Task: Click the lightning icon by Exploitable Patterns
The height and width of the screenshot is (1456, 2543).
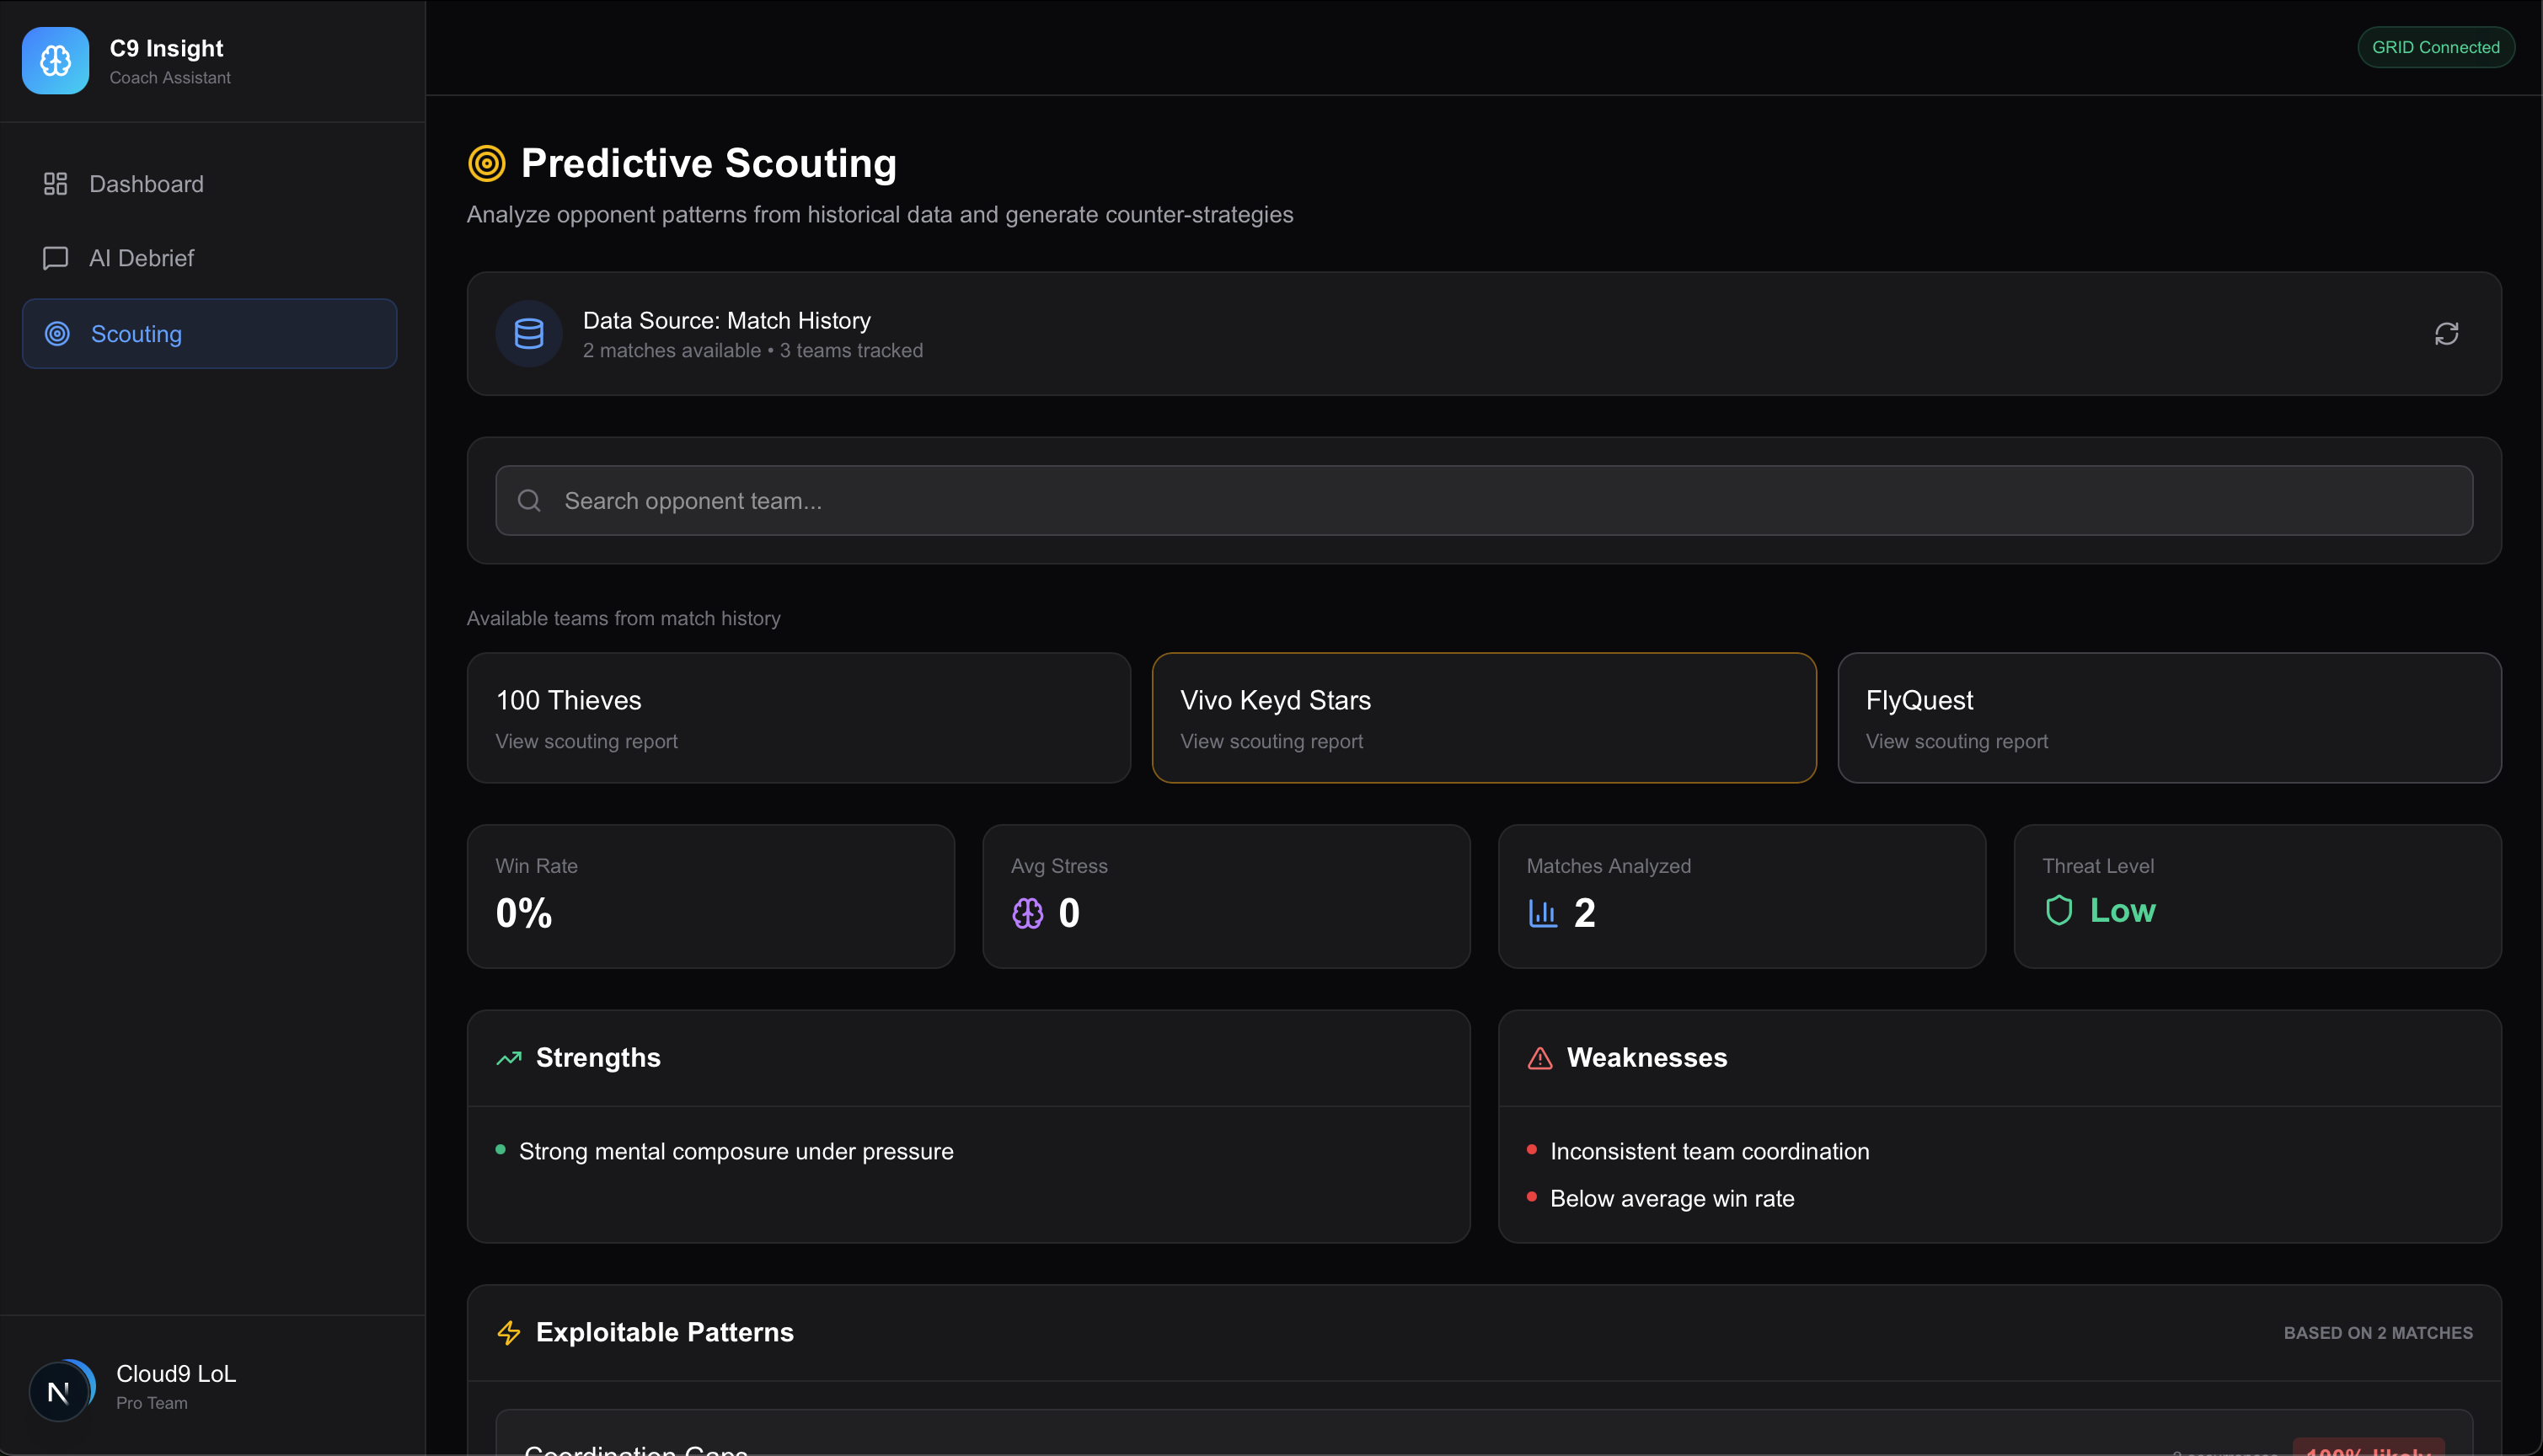Action: point(509,1333)
